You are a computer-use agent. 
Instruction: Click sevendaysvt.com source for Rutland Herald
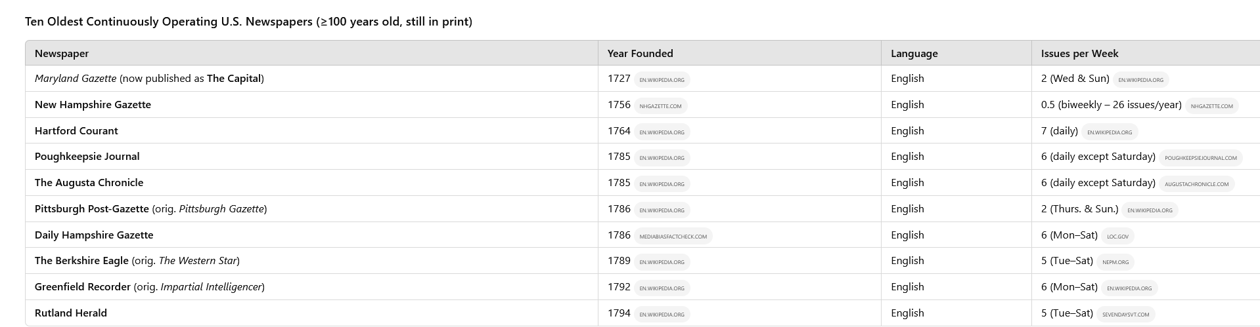(x=1126, y=315)
